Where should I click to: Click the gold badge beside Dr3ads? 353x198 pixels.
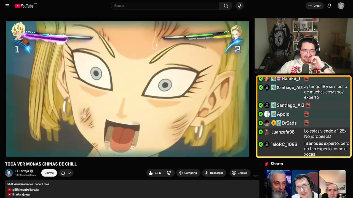tap(274, 123)
